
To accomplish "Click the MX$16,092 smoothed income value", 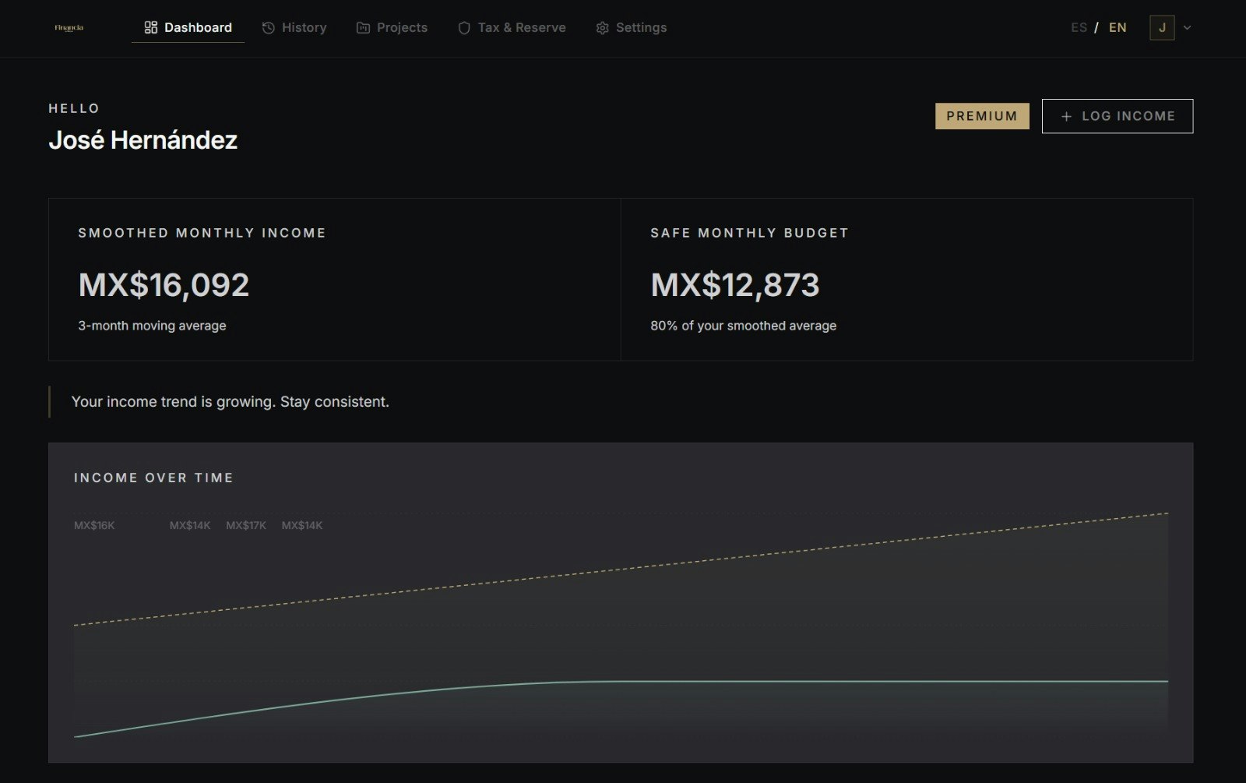I will coord(164,285).
